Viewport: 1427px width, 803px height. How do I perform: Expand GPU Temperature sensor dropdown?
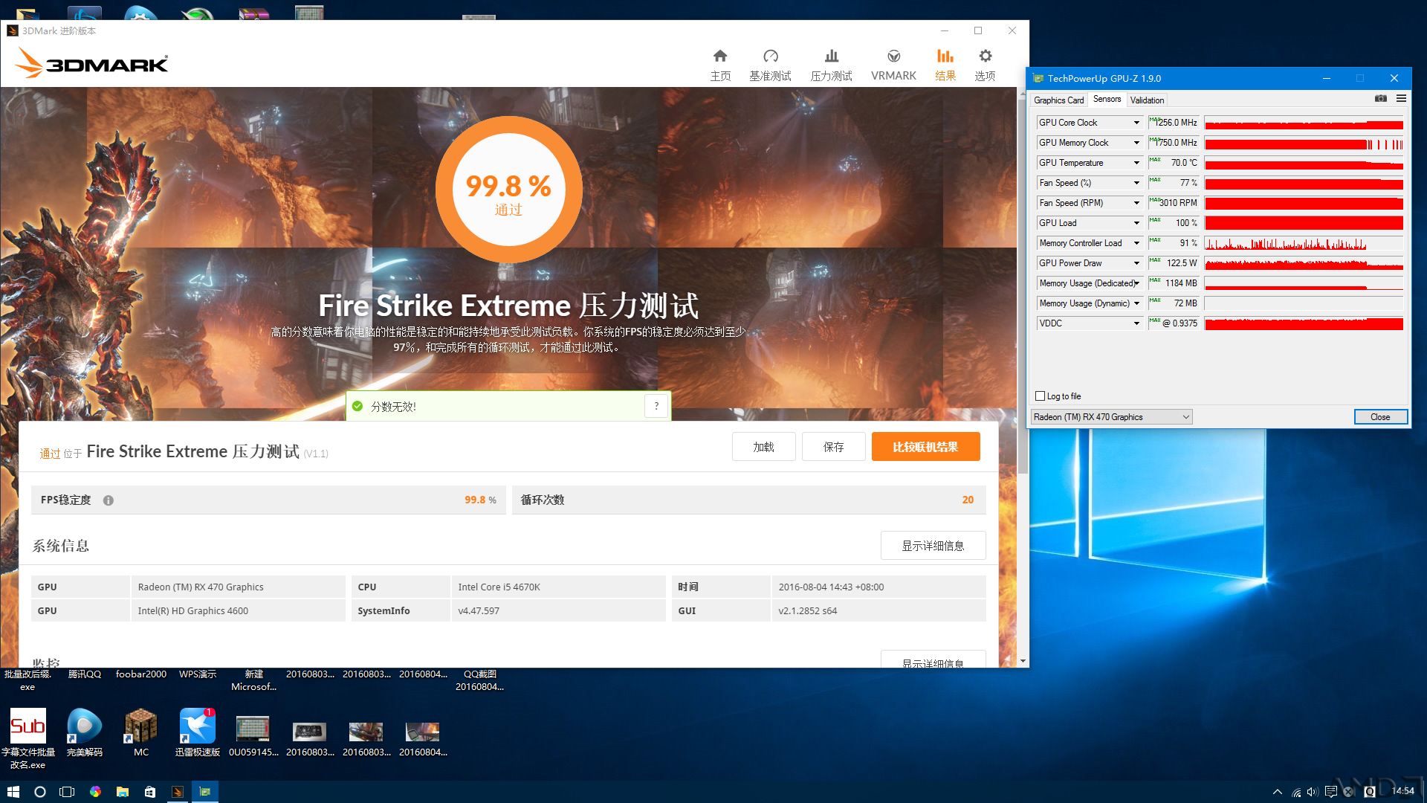(x=1136, y=163)
